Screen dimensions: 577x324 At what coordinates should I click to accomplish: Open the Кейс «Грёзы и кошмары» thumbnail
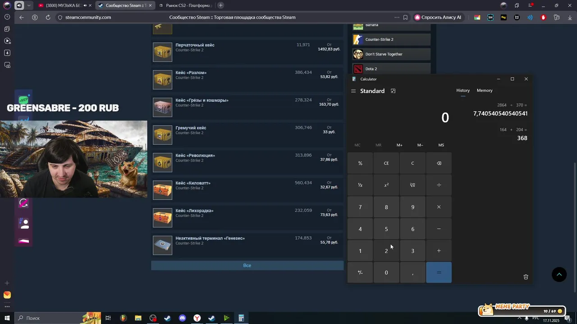(162, 107)
